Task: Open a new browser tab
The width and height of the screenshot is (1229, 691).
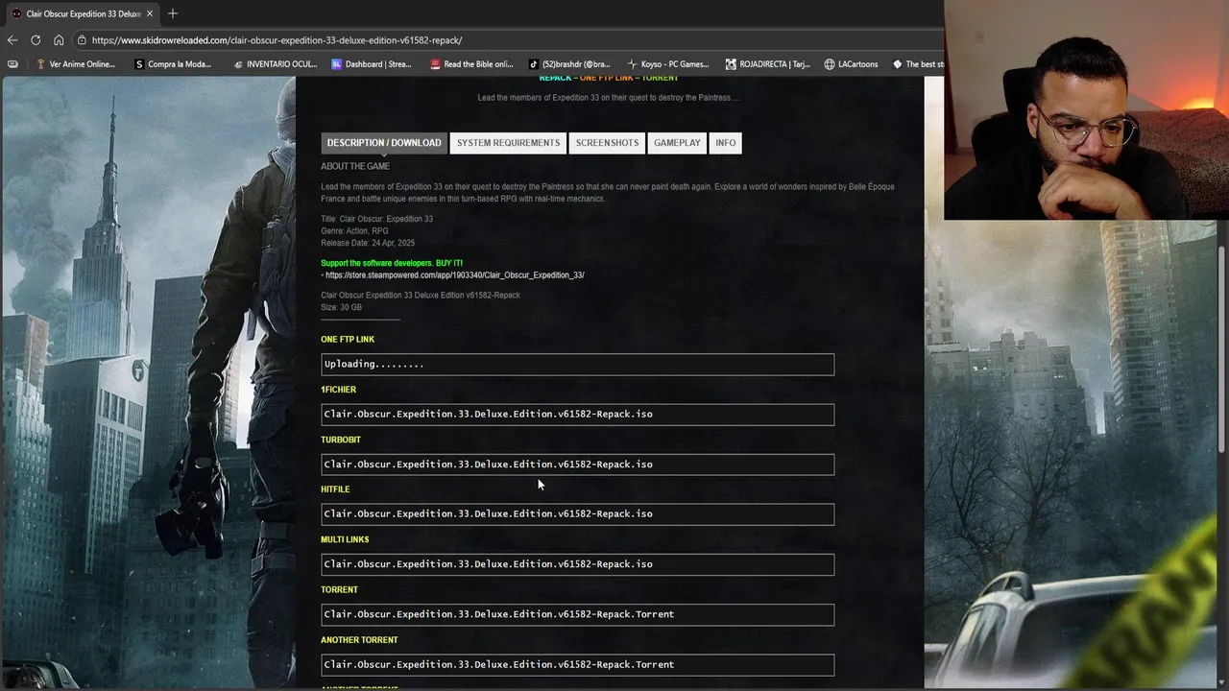Action: tap(173, 13)
